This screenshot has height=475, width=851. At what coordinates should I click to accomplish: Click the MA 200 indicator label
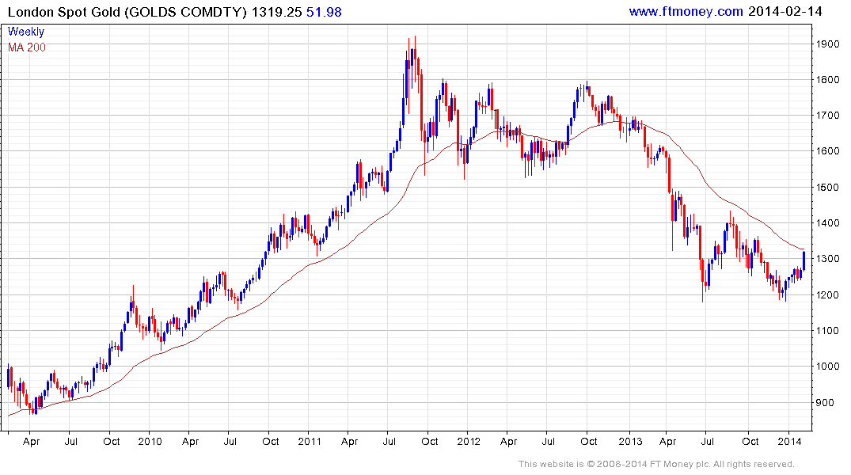click(x=27, y=47)
